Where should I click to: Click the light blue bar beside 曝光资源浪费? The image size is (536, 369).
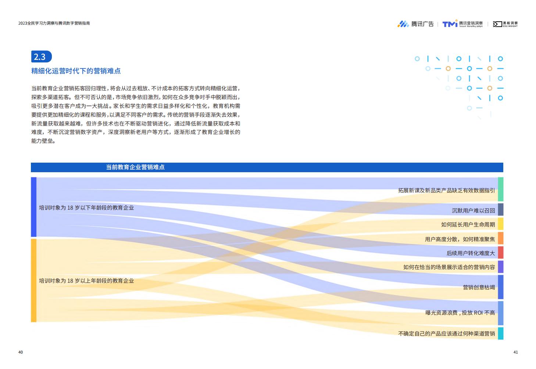500,313
